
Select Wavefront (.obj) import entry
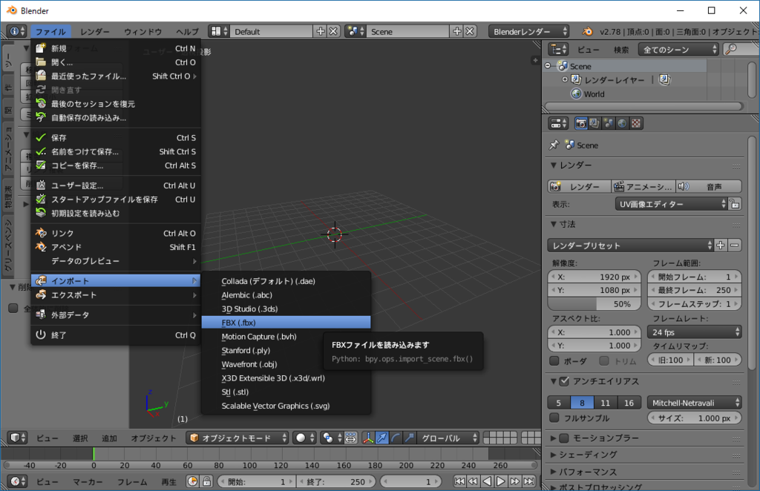(x=286, y=364)
